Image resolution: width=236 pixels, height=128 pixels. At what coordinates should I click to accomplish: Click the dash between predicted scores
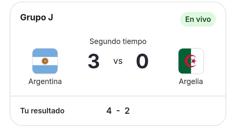click(118, 111)
